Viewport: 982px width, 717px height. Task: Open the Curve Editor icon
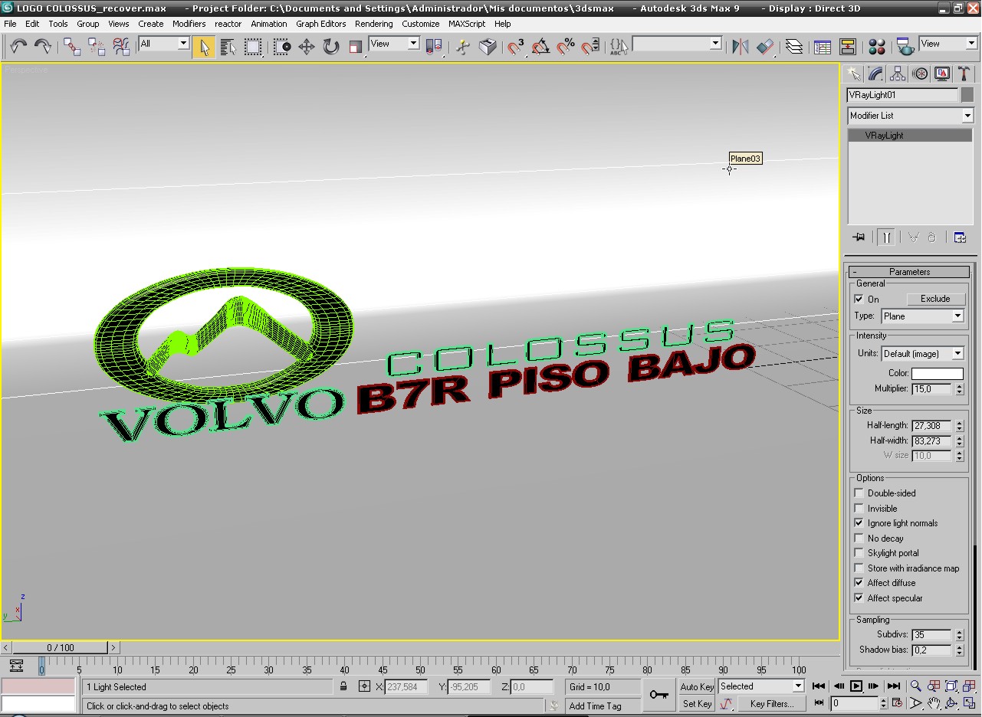(823, 47)
